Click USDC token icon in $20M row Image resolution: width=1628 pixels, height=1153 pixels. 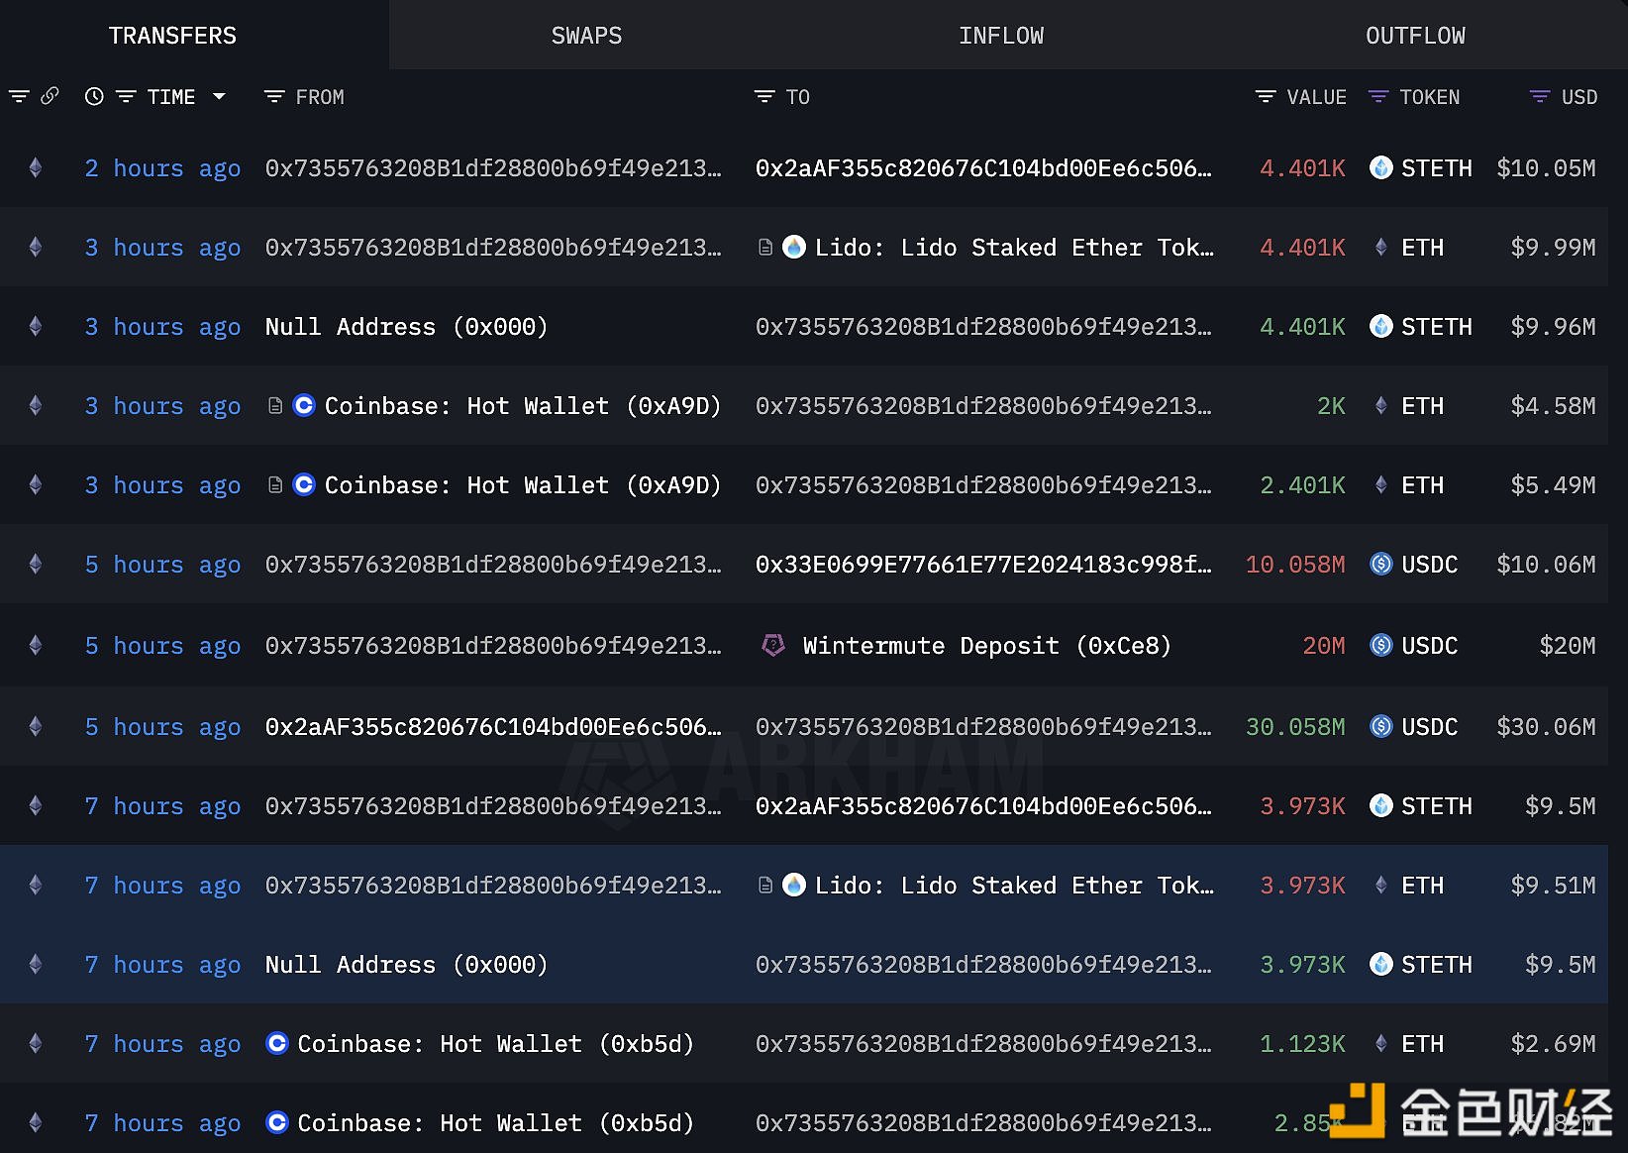[x=1380, y=646]
